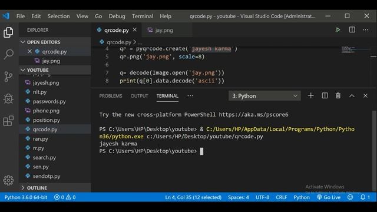Change indentation via Spaces: 4

238,197
